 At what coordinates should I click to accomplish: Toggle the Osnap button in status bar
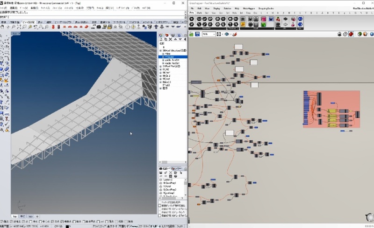click(133, 226)
